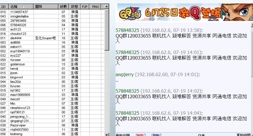Select player eaton11 row

pos(52,47)
